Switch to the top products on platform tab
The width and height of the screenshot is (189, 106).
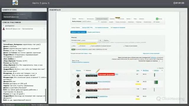pyautogui.click(x=118, y=27)
